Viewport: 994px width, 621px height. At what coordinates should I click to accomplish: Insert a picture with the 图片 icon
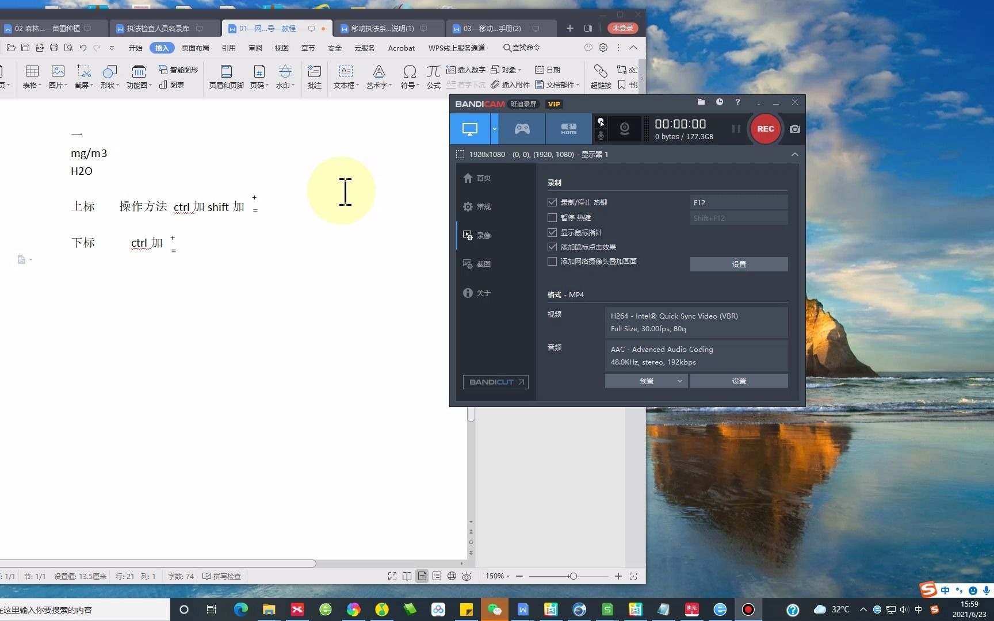tap(58, 77)
